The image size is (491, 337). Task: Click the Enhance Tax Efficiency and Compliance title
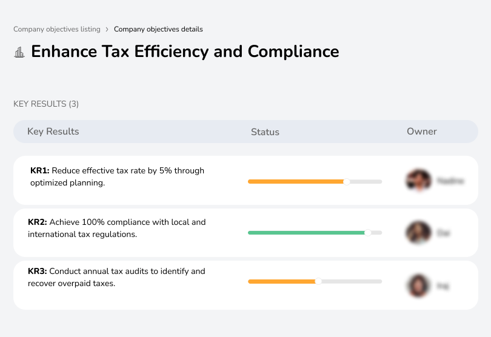pos(185,52)
